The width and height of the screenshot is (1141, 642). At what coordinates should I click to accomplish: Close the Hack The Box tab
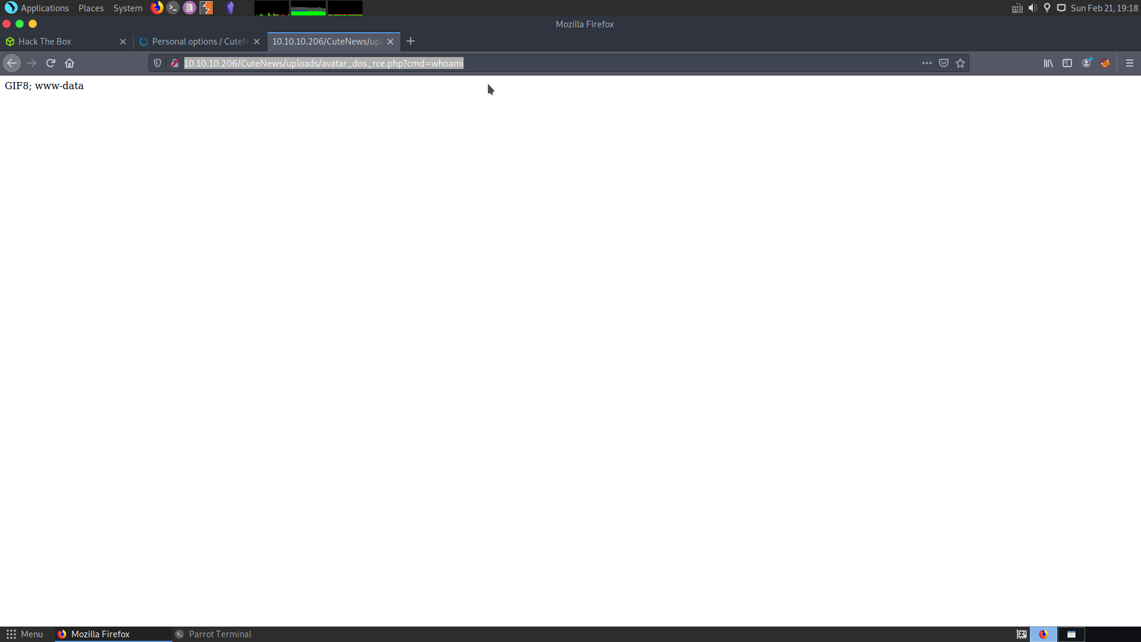tap(123, 42)
